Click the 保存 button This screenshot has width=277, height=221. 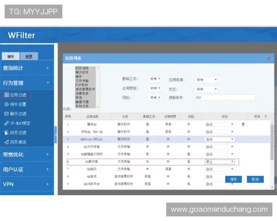point(233,180)
